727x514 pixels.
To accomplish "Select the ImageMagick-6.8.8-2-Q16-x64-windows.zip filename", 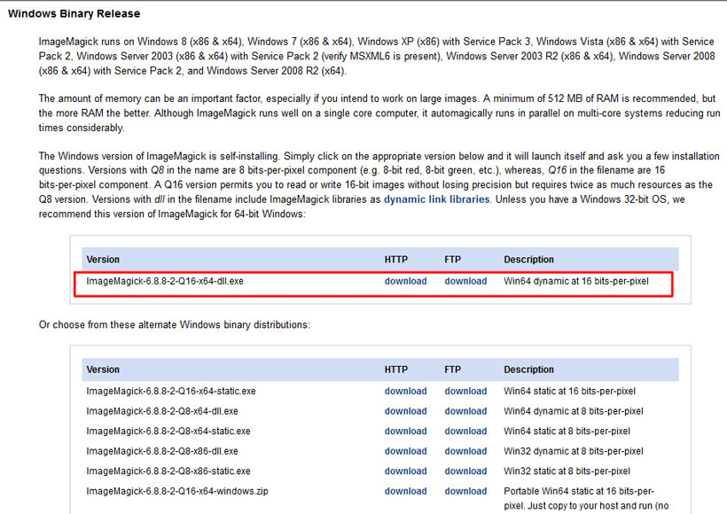I will click(177, 491).
